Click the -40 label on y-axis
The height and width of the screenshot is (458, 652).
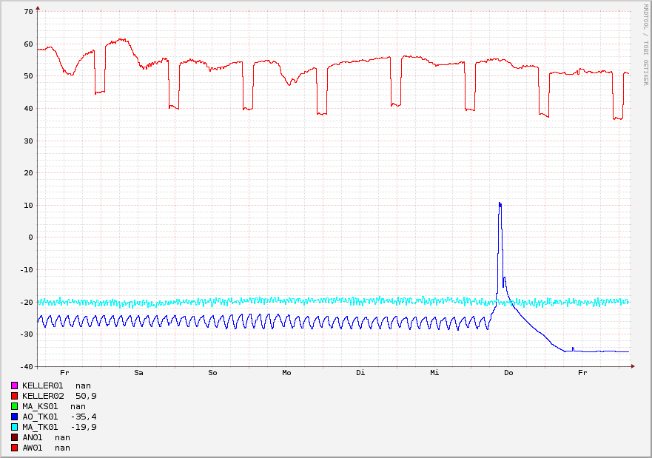(26, 366)
